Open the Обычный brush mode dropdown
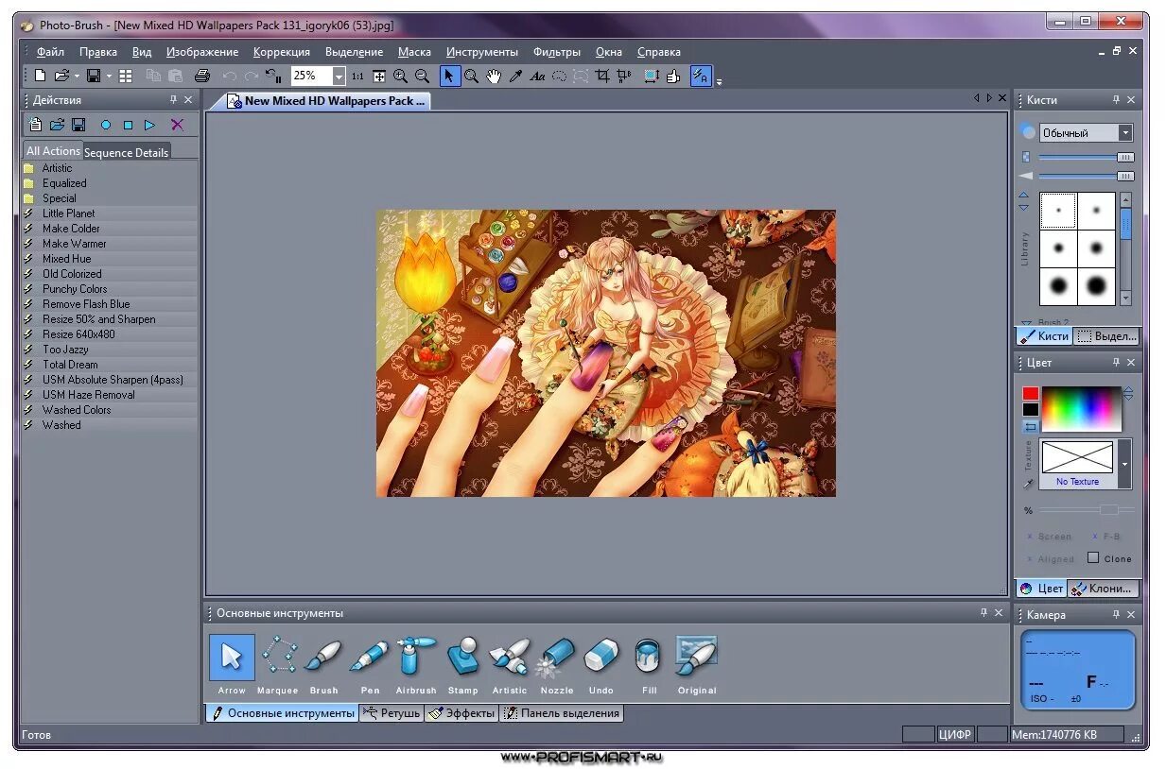 tap(1124, 133)
